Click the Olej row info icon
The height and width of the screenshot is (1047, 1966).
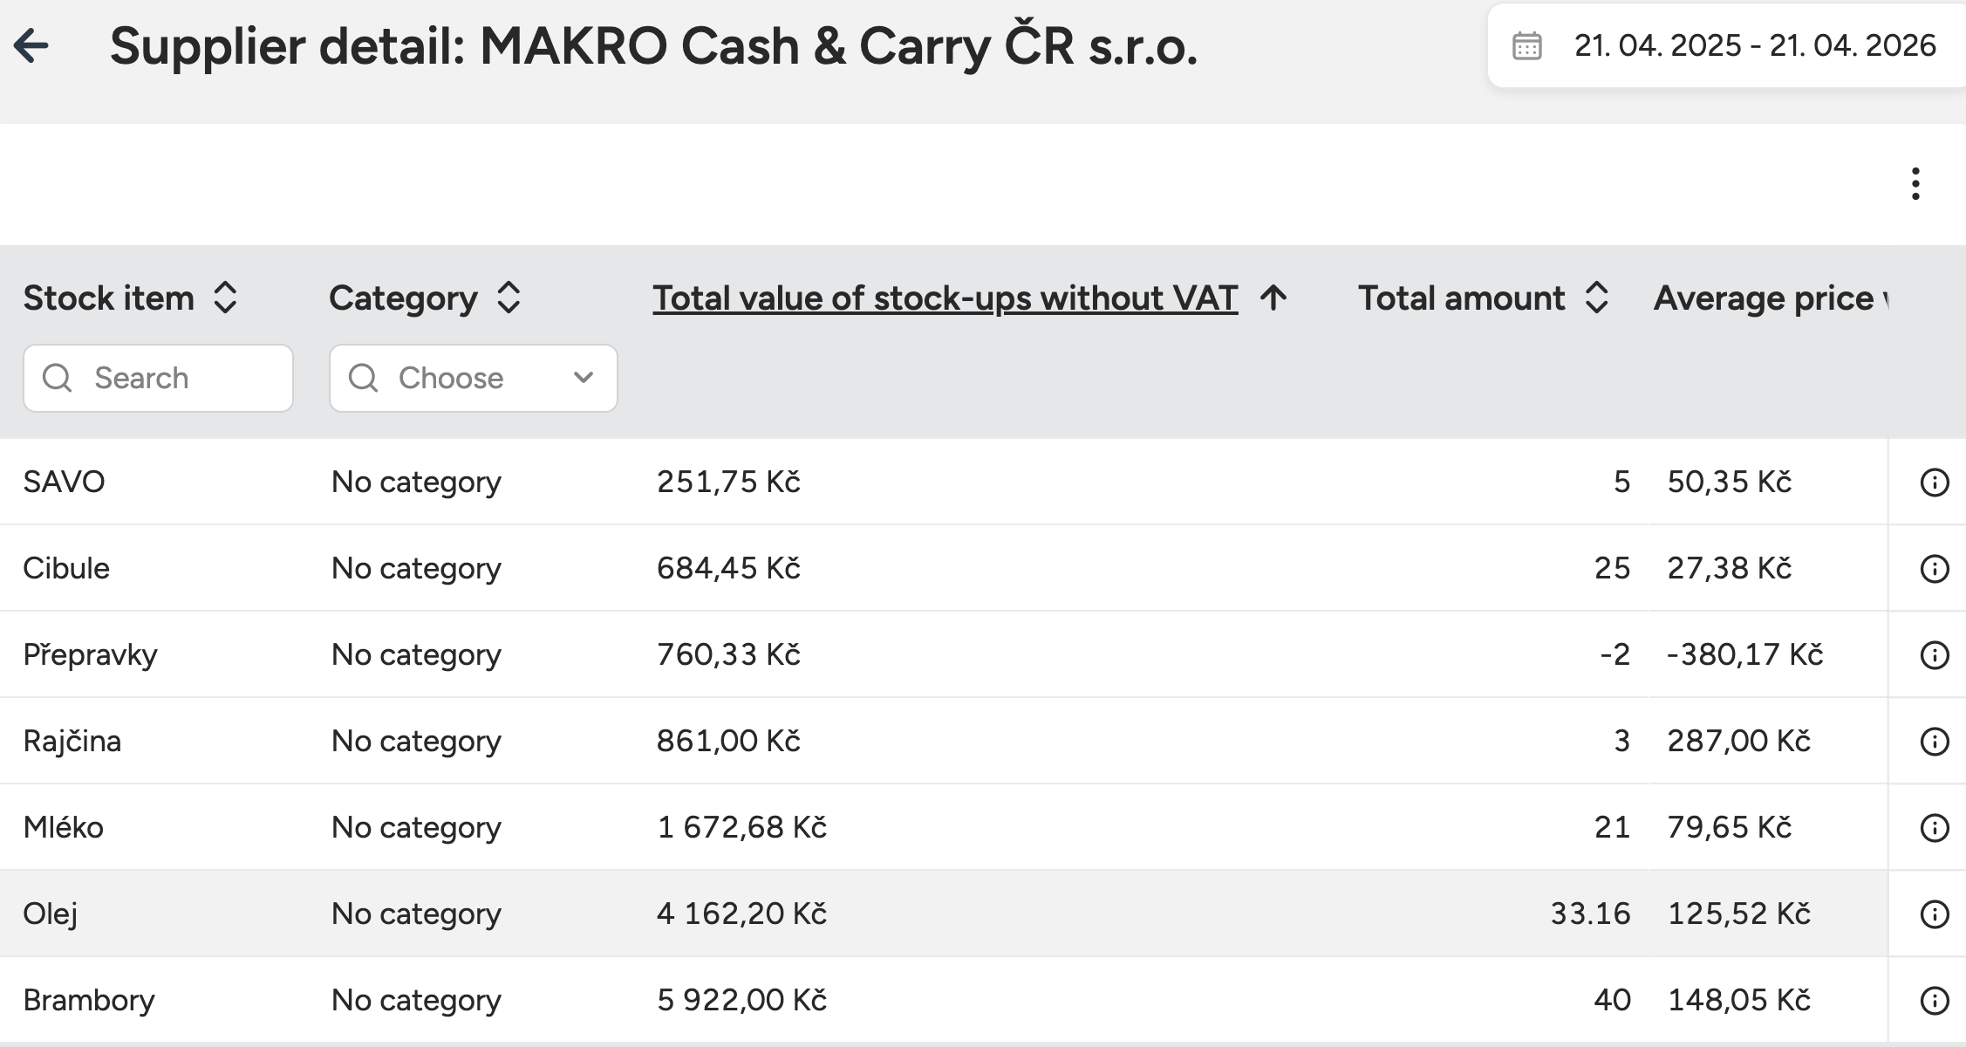point(1935,914)
